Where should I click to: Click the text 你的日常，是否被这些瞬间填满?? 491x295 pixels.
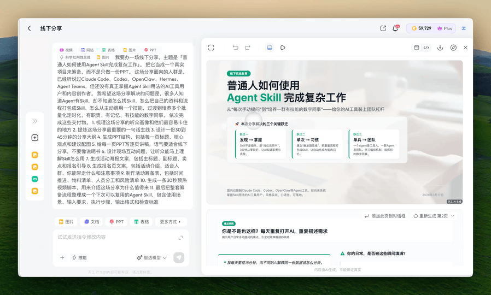pos(376,253)
